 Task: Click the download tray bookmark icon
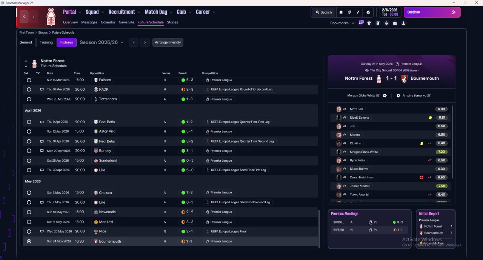(404, 23)
